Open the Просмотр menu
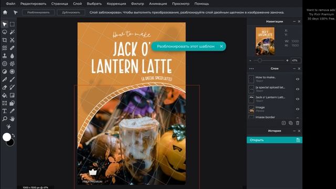The image size is (336, 189). (x=181, y=4)
